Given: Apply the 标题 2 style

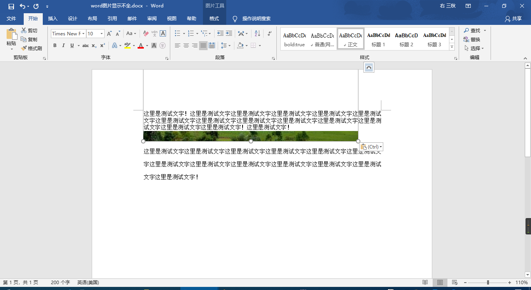Looking at the screenshot, I should 407,39.
